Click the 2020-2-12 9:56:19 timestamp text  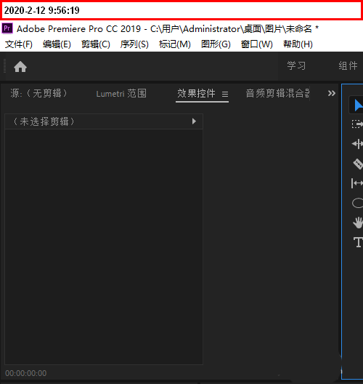click(42, 10)
